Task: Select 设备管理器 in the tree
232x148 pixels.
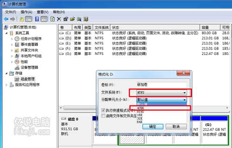Action: 29,67
